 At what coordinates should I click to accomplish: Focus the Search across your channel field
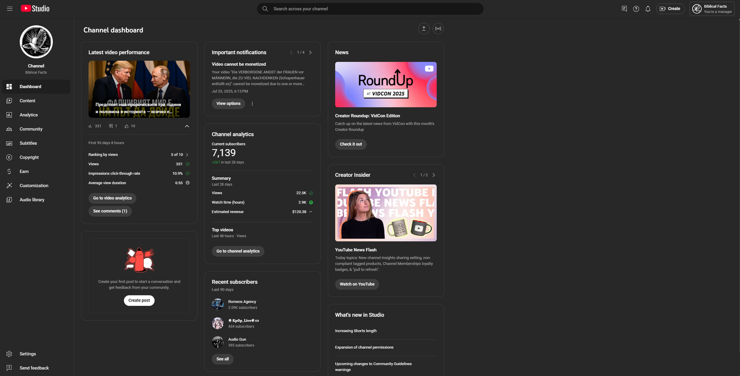[x=370, y=9]
